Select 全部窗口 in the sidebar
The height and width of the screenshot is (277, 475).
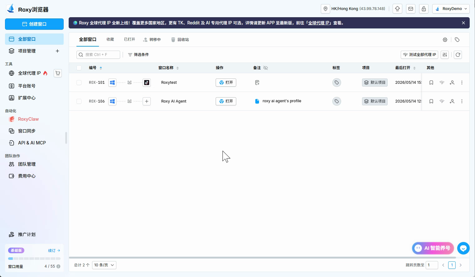pyautogui.click(x=34, y=39)
